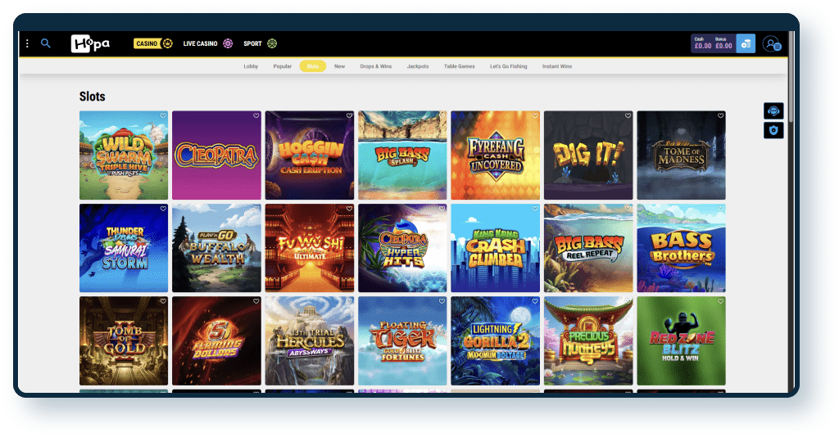Switch to the Jackpots tab
839x437 pixels.
[x=417, y=66]
